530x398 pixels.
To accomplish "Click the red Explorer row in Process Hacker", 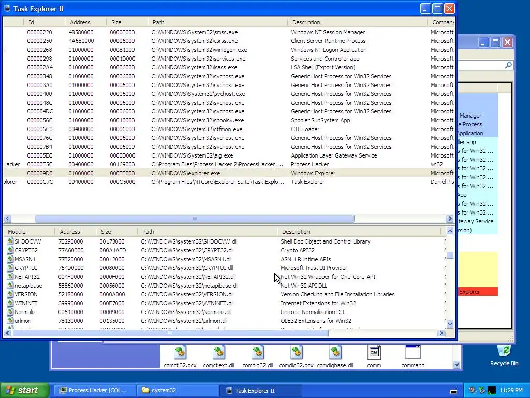I will tap(478, 292).
